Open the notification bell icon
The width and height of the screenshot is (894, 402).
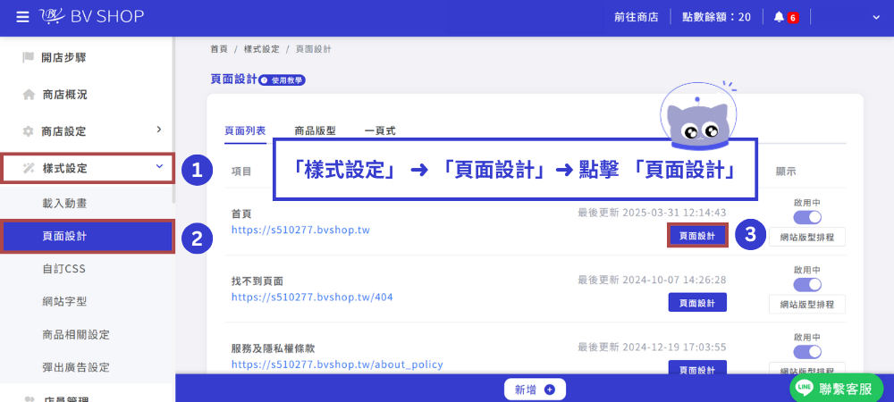(x=779, y=17)
